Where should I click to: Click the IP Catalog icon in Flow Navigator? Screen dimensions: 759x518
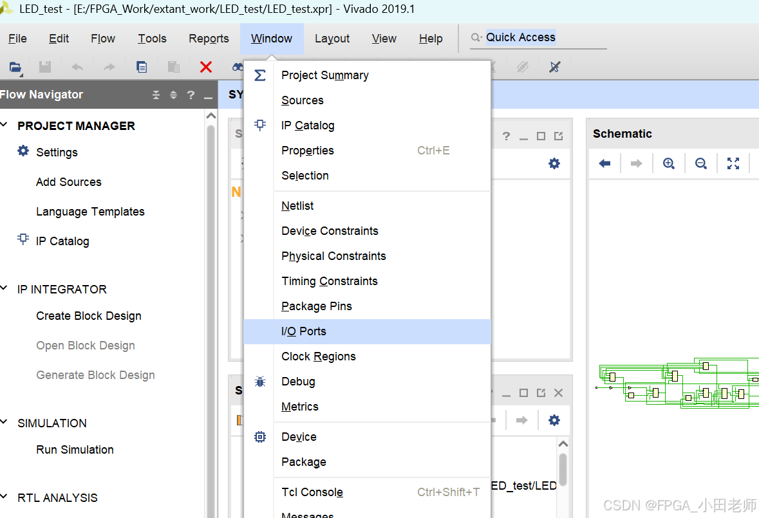23,239
